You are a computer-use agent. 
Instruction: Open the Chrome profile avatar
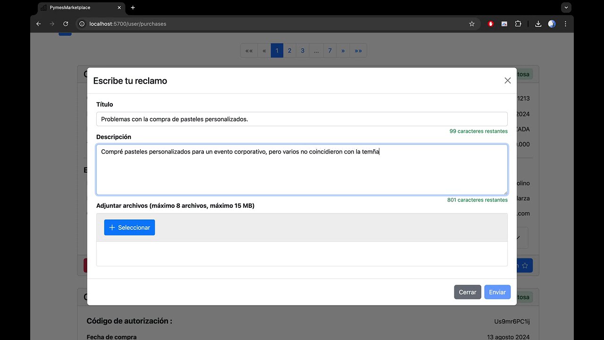tap(552, 24)
